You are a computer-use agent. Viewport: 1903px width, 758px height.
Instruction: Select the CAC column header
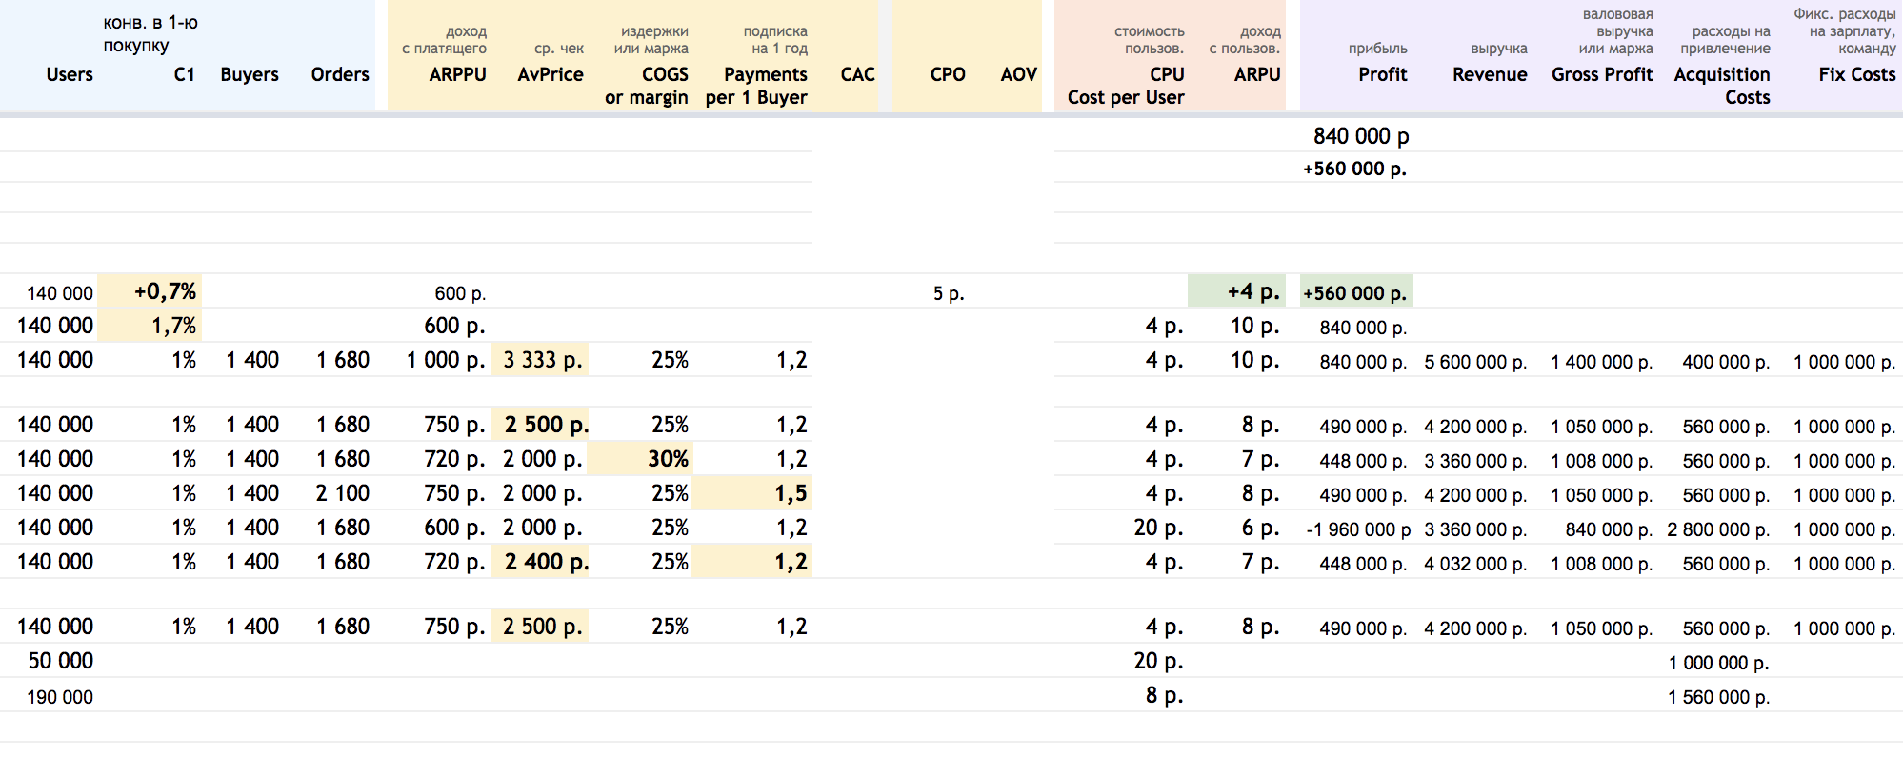point(857,74)
